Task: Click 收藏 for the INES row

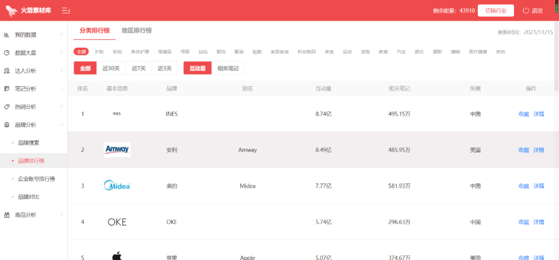Action: [x=523, y=114]
